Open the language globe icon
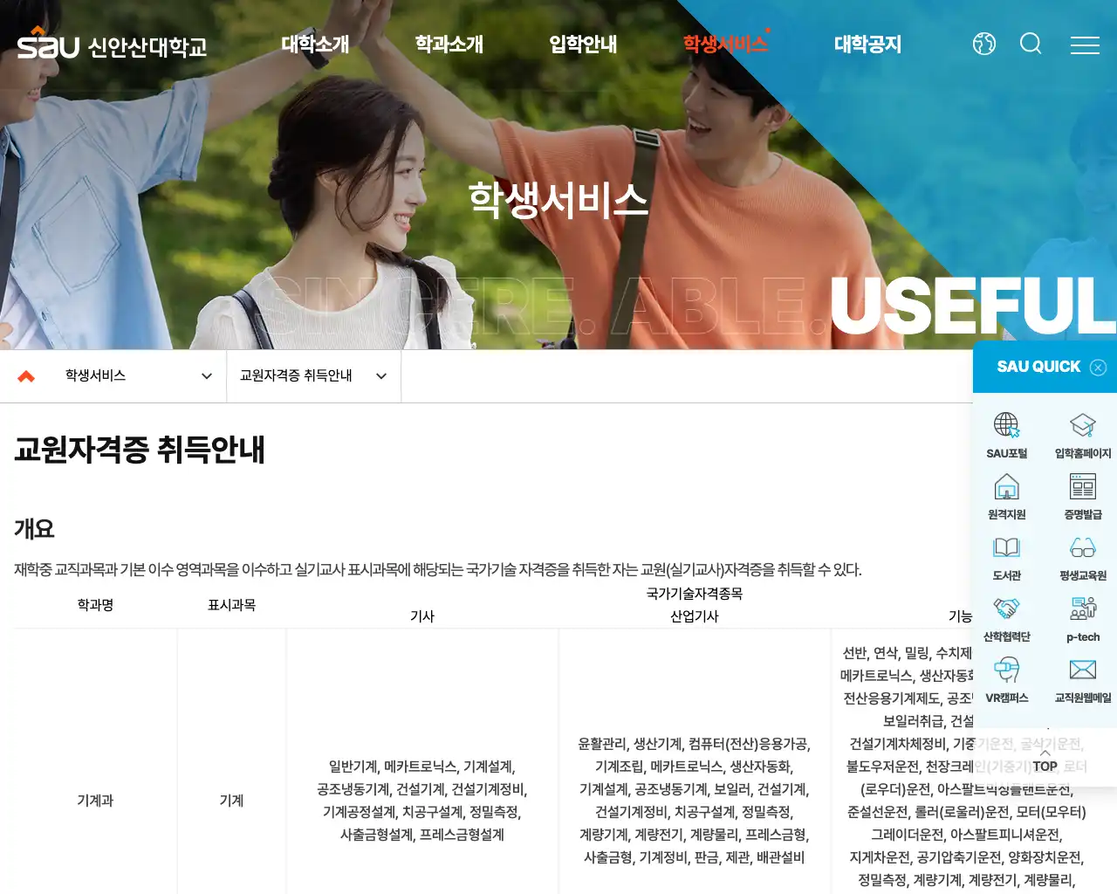 coord(984,44)
